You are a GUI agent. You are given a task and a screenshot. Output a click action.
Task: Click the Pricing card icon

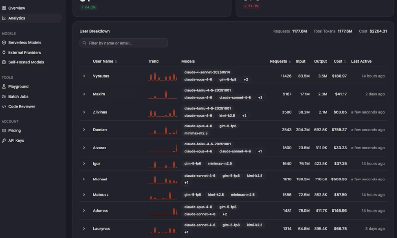coord(4,131)
